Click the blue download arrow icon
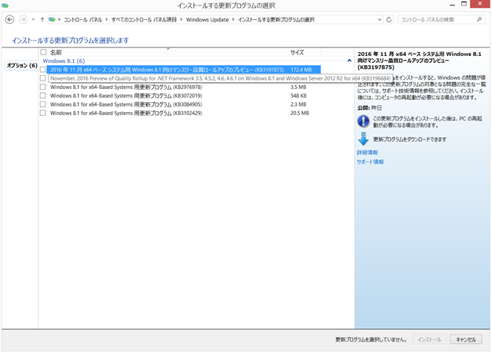This screenshot has height=353, width=492. coord(363,139)
